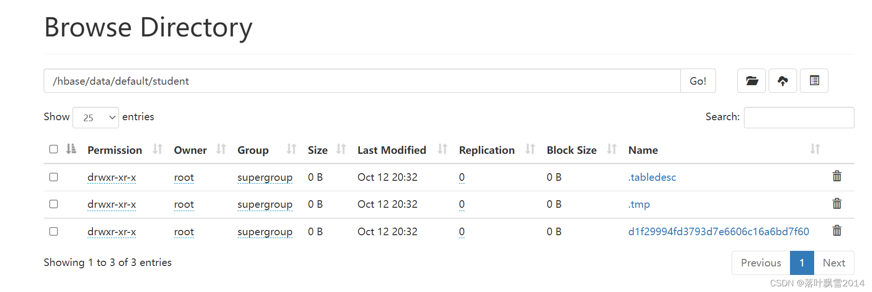Select the .tabledesc row checkbox

point(54,177)
